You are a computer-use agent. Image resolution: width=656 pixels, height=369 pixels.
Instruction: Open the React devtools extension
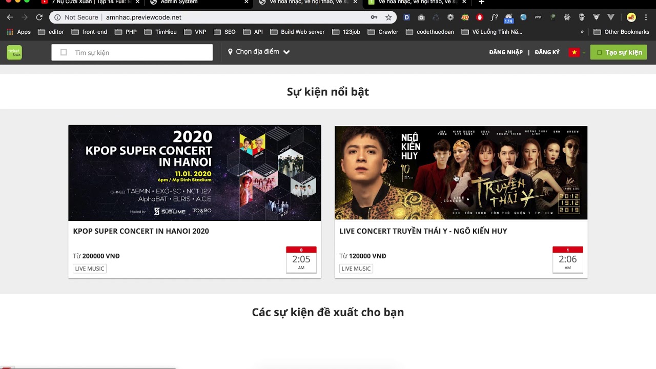(567, 17)
